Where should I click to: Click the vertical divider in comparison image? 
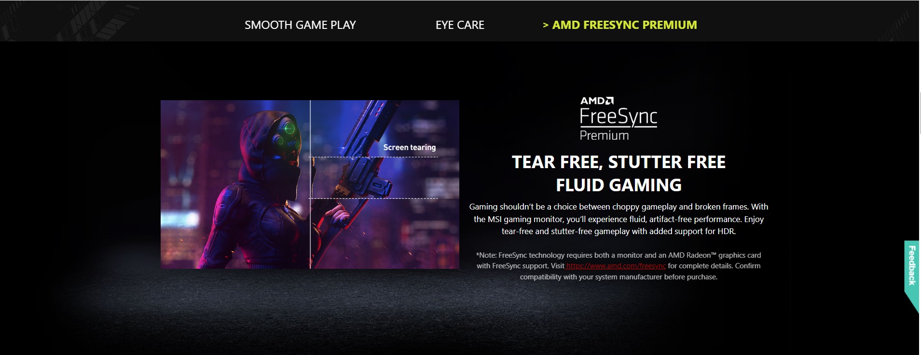[x=310, y=184]
